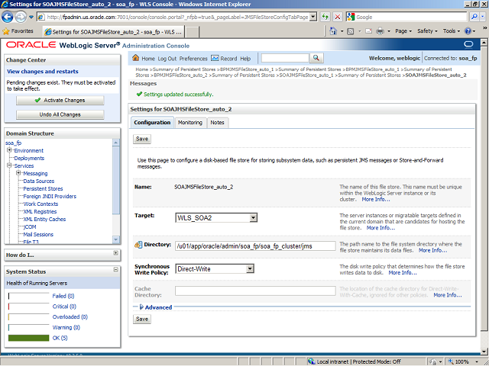
Task: Switch to the Monitoring tab
Action: click(190, 122)
